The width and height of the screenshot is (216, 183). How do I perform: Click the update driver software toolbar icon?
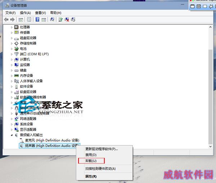coord(60,19)
